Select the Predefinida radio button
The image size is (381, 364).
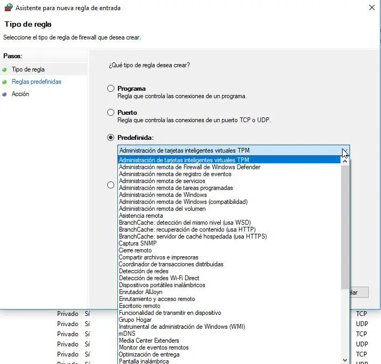(x=110, y=138)
